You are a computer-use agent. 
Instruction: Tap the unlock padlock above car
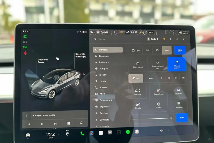[58, 59]
